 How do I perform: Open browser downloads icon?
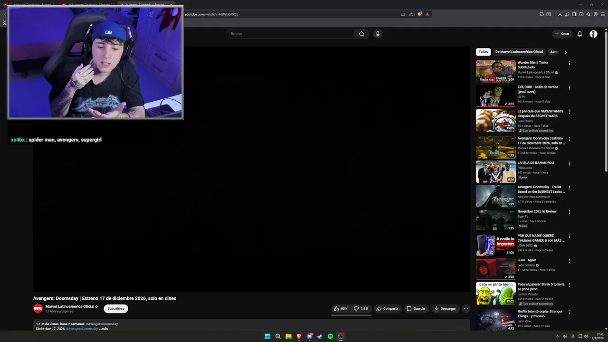pos(560,14)
